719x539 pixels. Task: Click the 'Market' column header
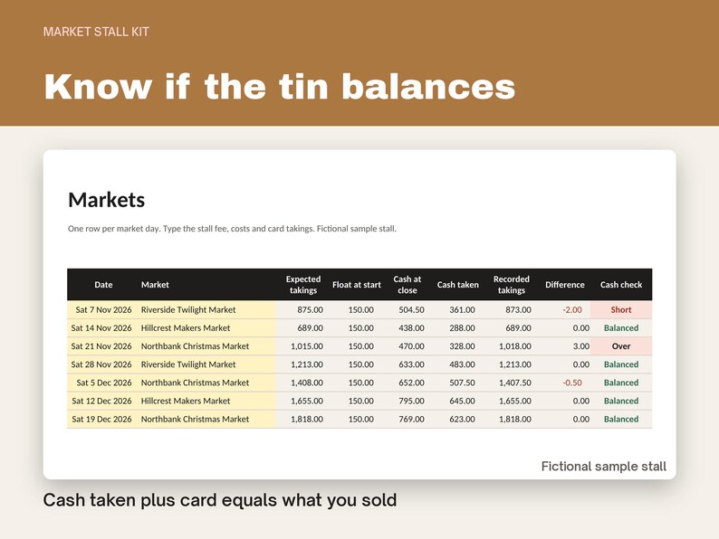click(155, 285)
